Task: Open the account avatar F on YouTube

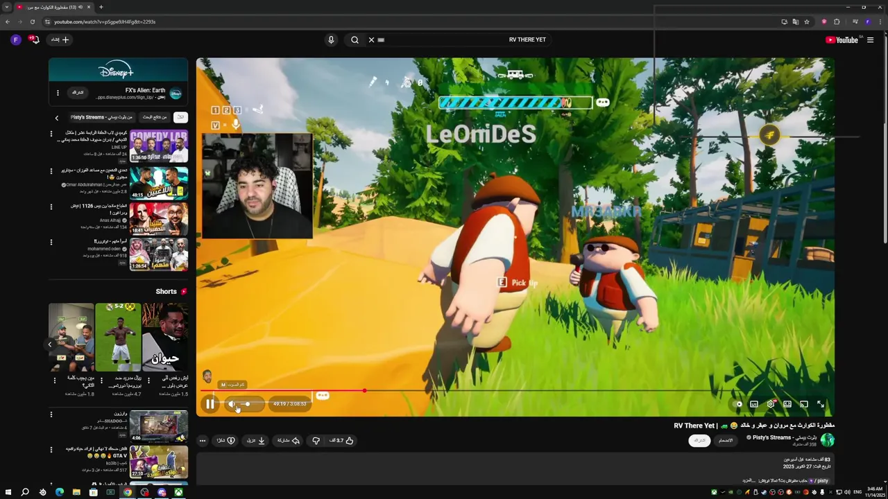Action: 16,40
